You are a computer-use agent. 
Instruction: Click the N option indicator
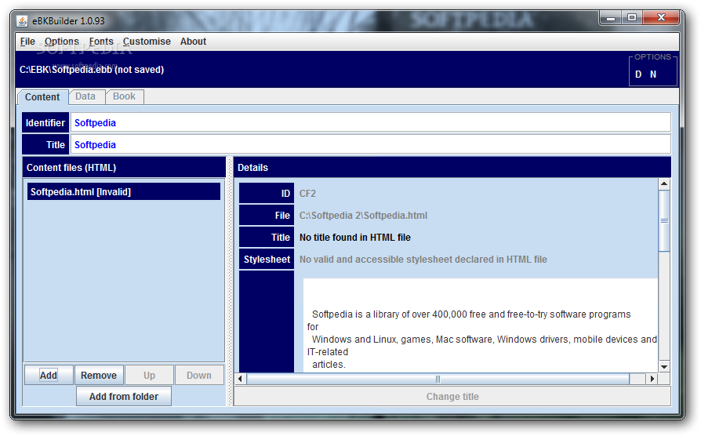coord(653,74)
